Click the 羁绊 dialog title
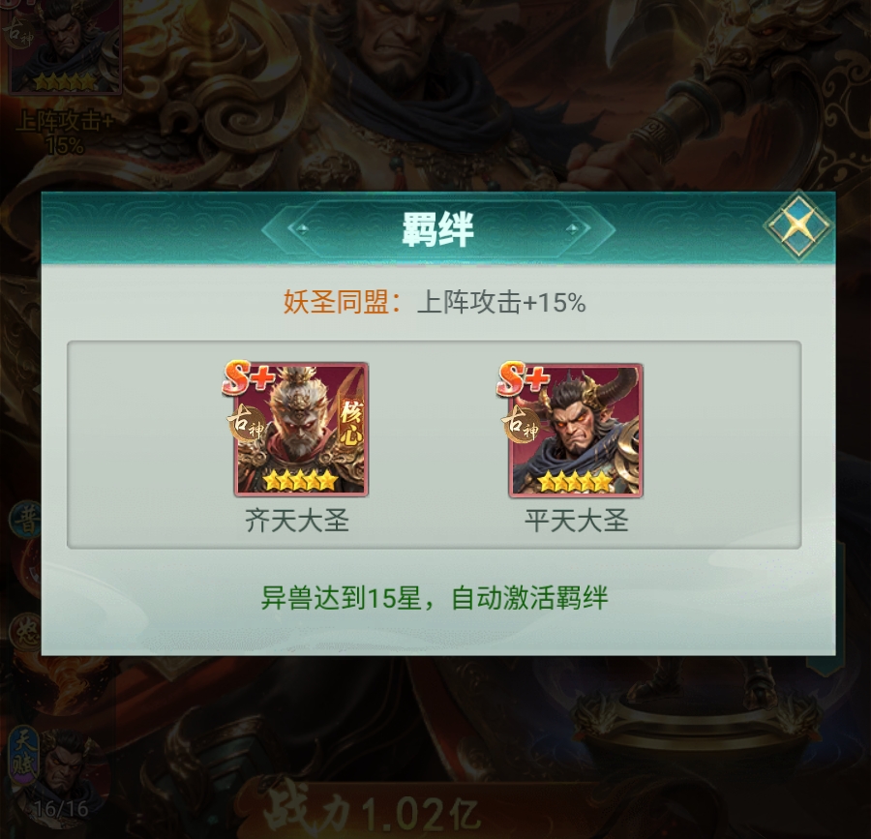Screen dimensions: 871x839 point(437,228)
